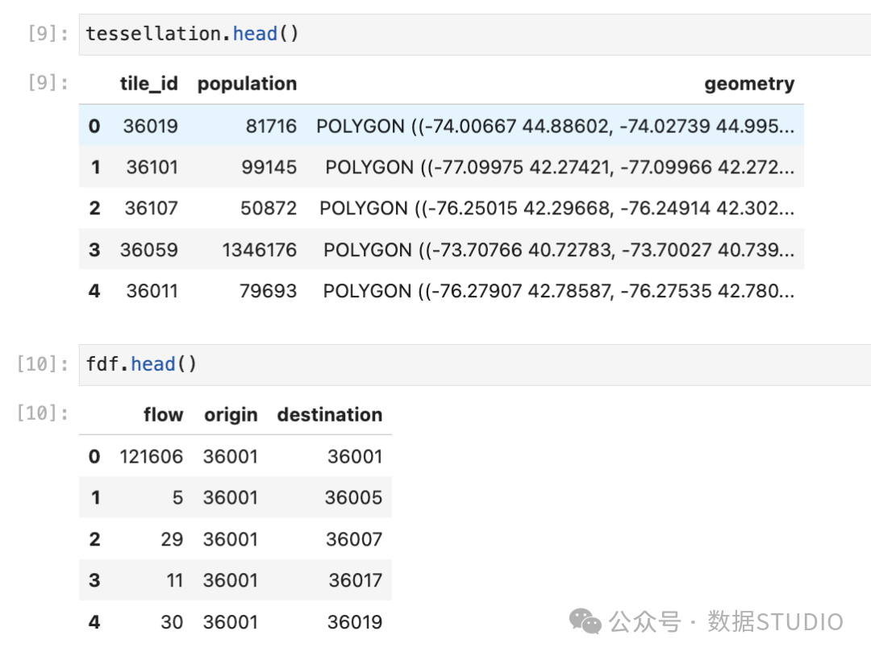Click population value 81716
871x656 pixels.
point(271,126)
